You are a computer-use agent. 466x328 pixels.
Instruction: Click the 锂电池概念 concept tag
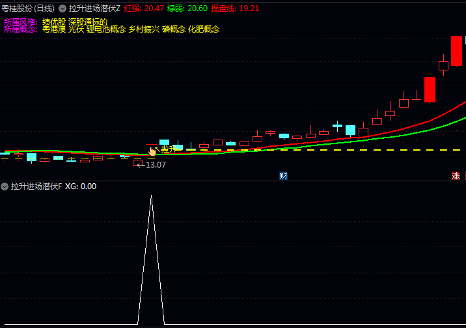[x=106, y=29]
